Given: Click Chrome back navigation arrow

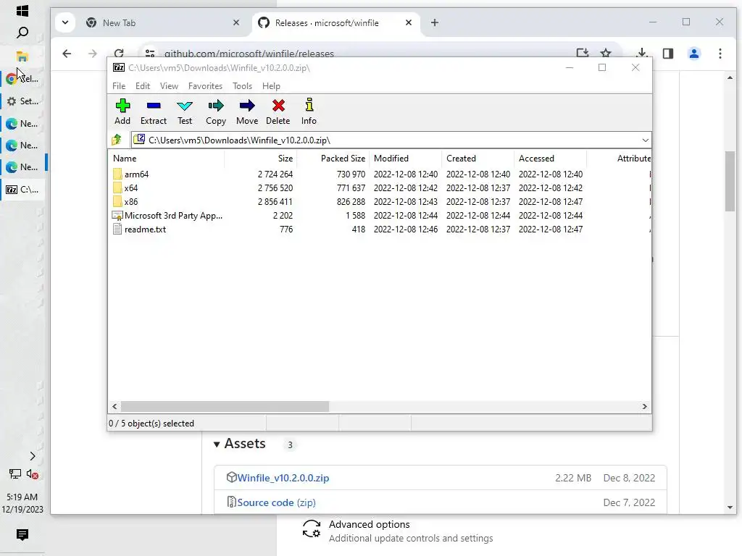Looking at the screenshot, I should 67,54.
